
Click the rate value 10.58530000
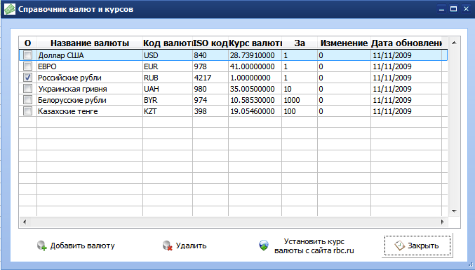point(252,100)
